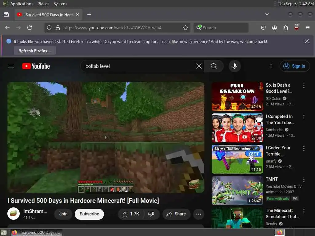
Task: Click the show desktop icon in taskbar
Action: click(4, 233)
